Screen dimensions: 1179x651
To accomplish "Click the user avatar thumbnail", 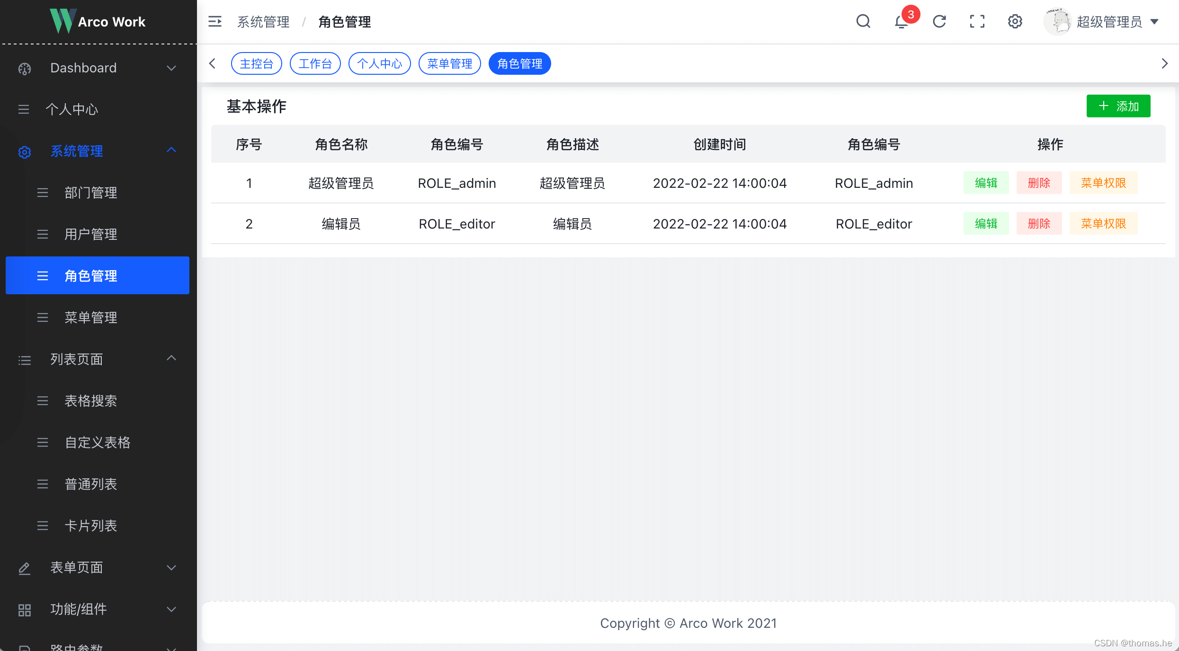I will point(1058,21).
